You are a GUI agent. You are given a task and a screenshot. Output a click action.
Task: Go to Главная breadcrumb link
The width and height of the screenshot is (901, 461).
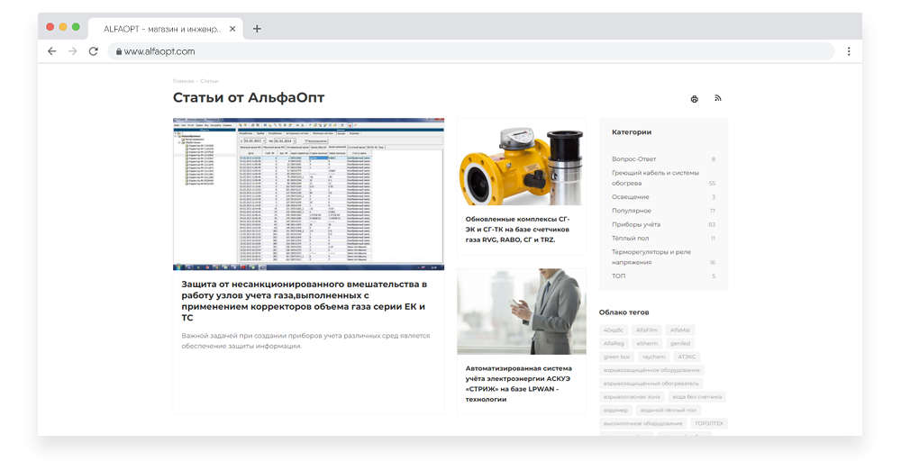183,81
